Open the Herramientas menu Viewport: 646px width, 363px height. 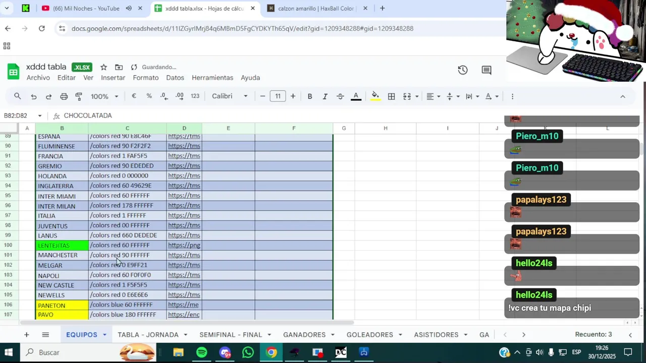click(212, 78)
